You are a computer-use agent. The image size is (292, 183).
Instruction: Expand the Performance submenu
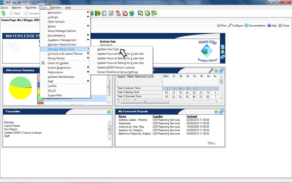click(65, 72)
